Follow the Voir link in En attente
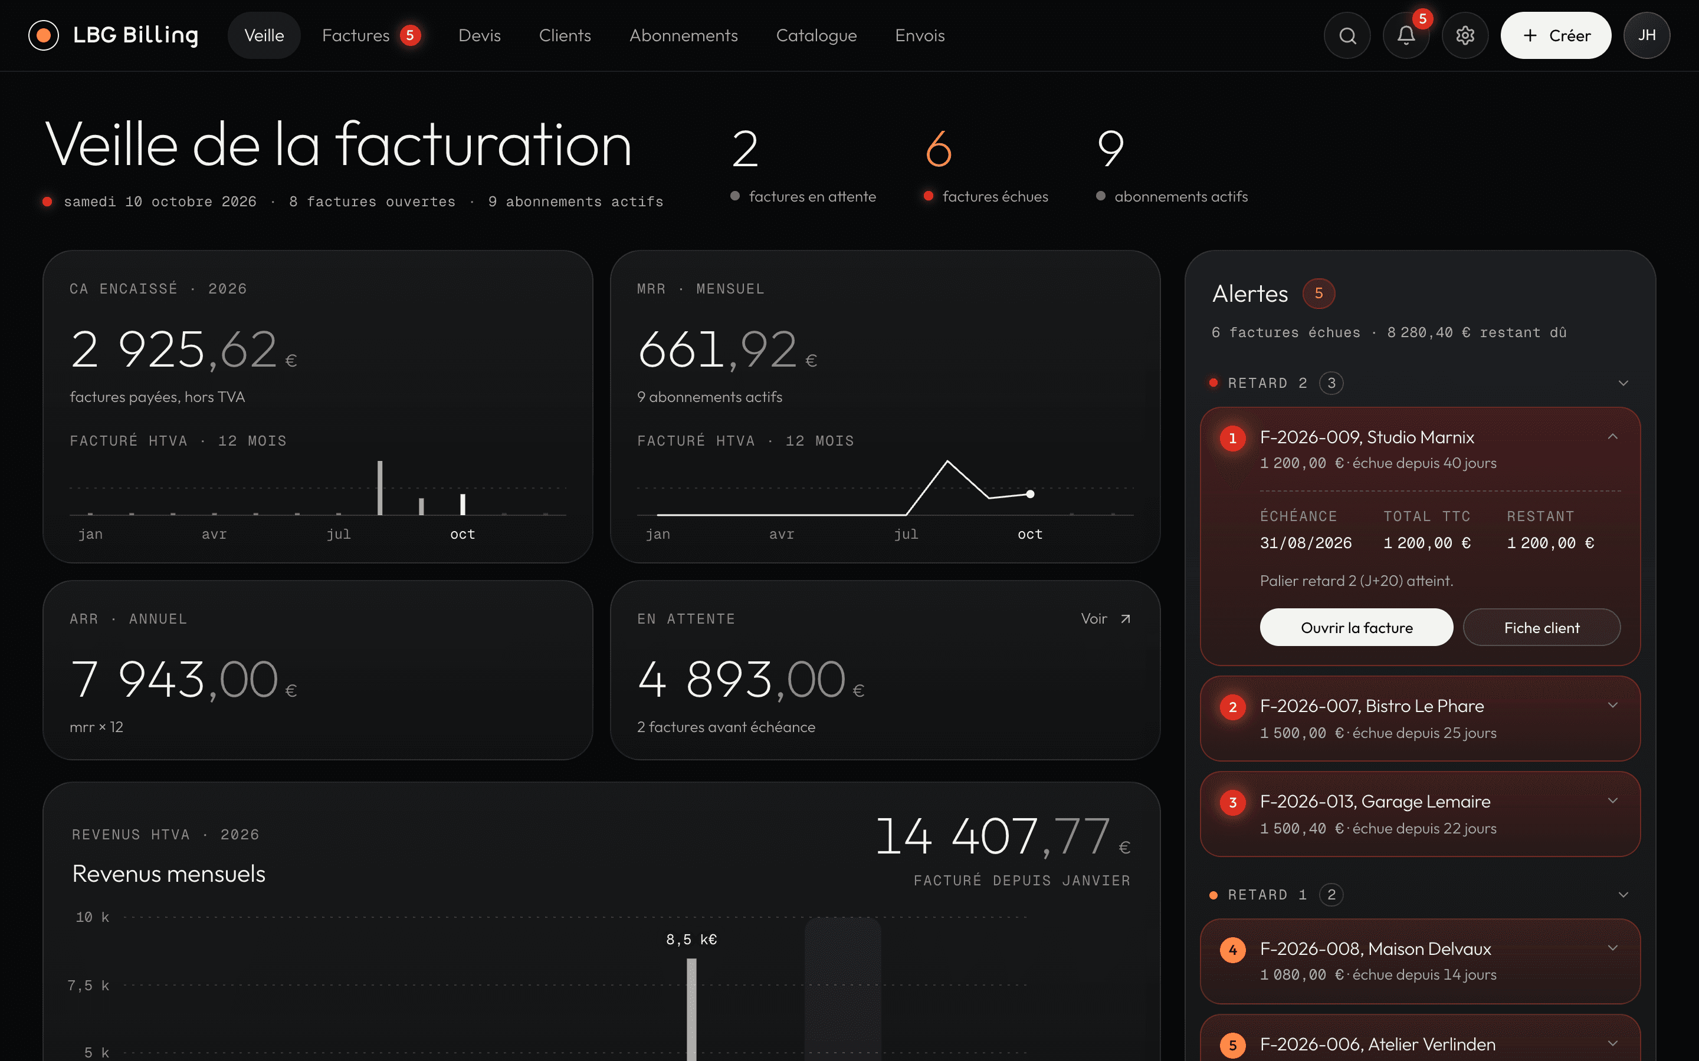The height and width of the screenshot is (1061, 1699). 1106,618
